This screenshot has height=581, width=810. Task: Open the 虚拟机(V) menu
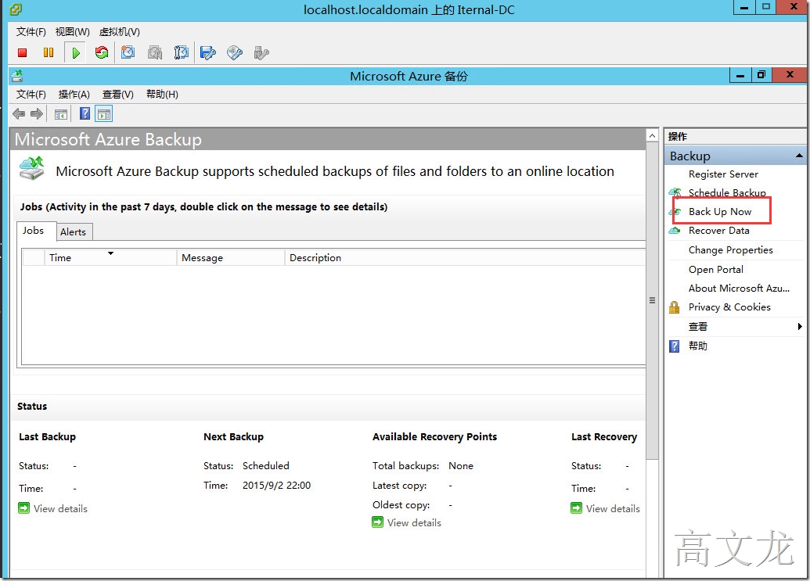[x=119, y=32]
